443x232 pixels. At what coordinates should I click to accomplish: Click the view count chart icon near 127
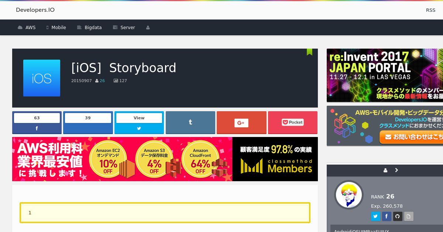click(x=116, y=81)
